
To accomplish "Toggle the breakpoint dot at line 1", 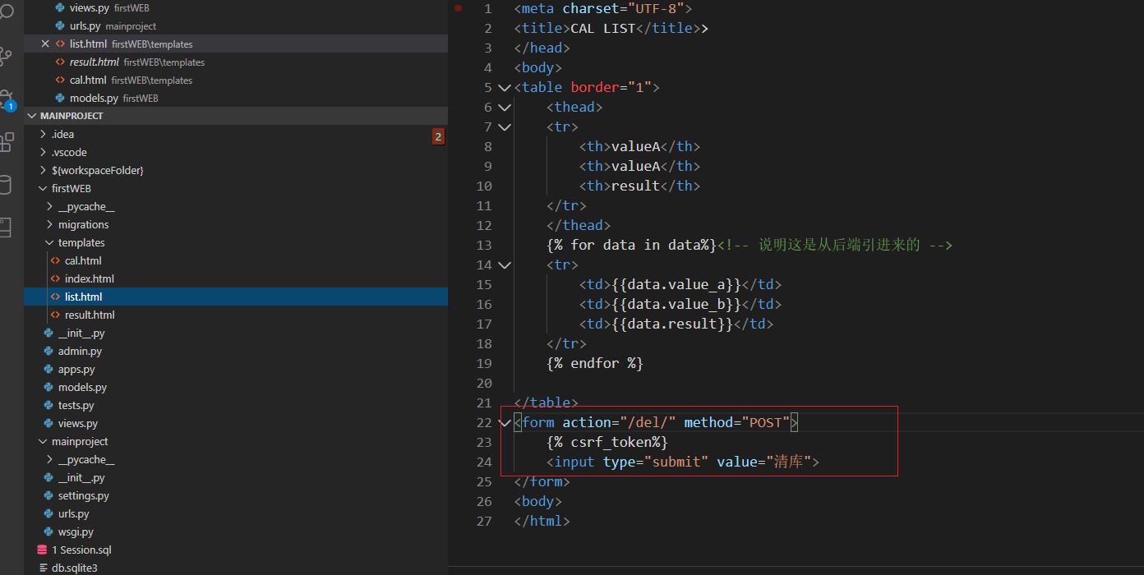I will tap(458, 8).
